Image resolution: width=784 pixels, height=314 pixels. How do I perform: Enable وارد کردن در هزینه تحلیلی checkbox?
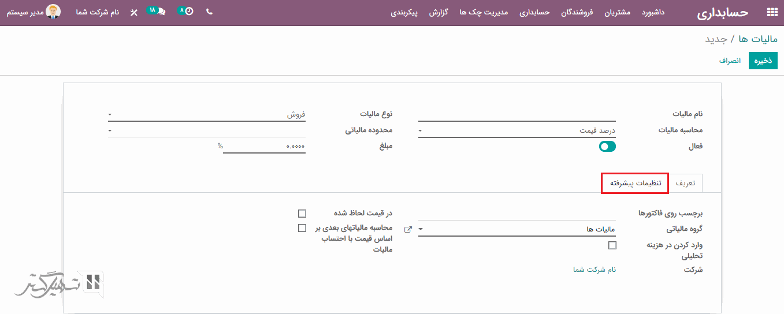612,245
